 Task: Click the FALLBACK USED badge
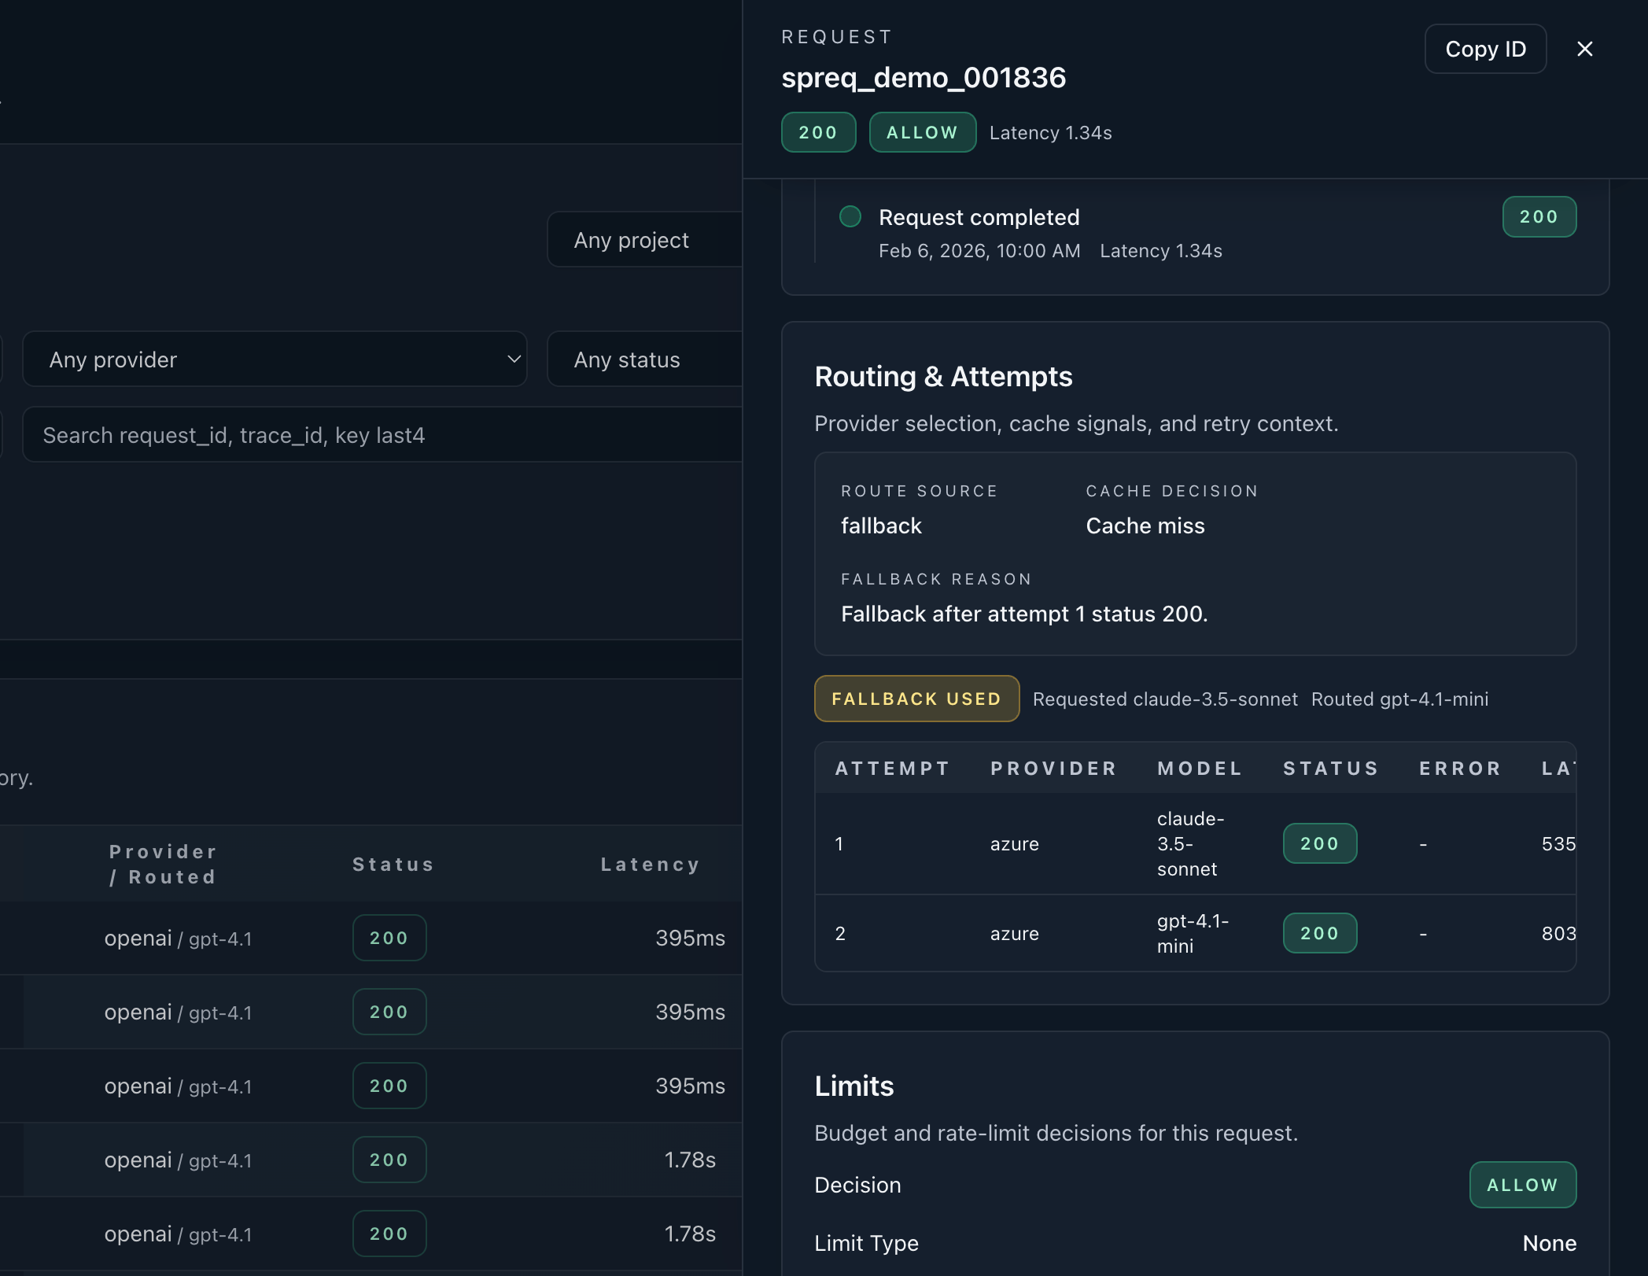click(916, 699)
